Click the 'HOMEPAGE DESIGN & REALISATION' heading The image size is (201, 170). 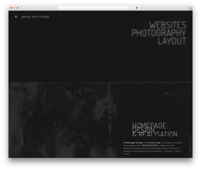(x=155, y=130)
